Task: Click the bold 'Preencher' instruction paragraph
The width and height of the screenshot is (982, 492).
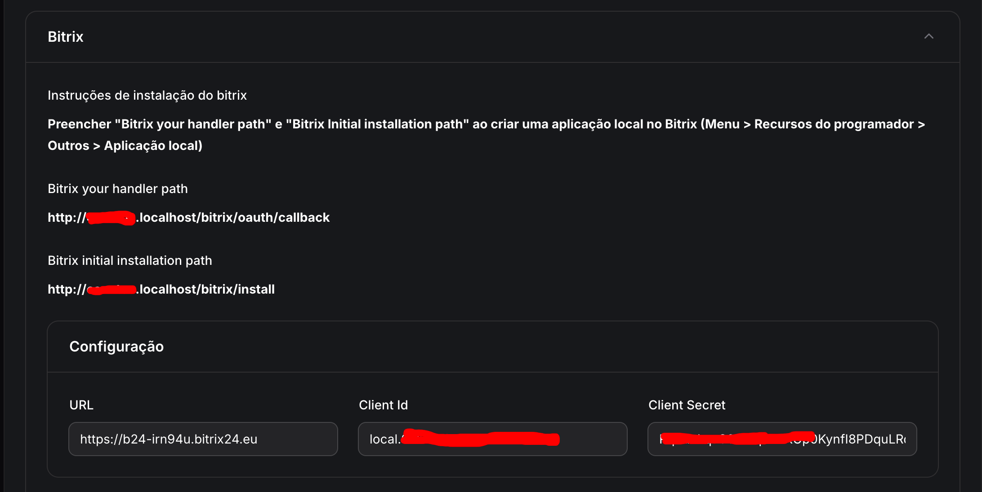Action: [x=487, y=135]
